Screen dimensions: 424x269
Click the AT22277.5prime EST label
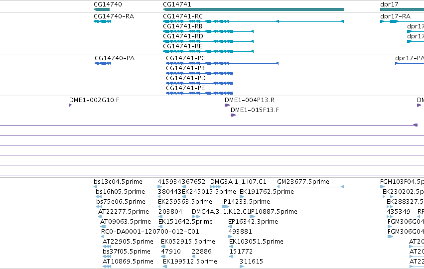pyautogui.click(x=123, y=212)
